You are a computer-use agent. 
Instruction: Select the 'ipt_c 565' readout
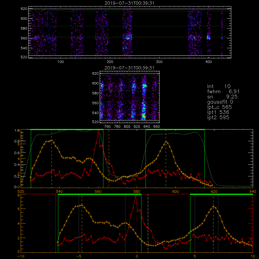(x=220, y=107)
